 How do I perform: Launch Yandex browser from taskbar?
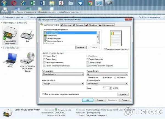pos(61,3)
